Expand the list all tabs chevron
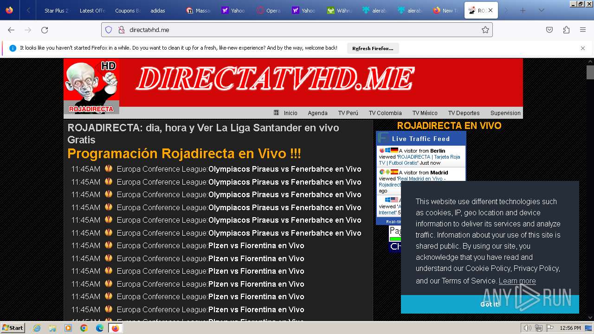The image size is (594, 334). point(541,10)
